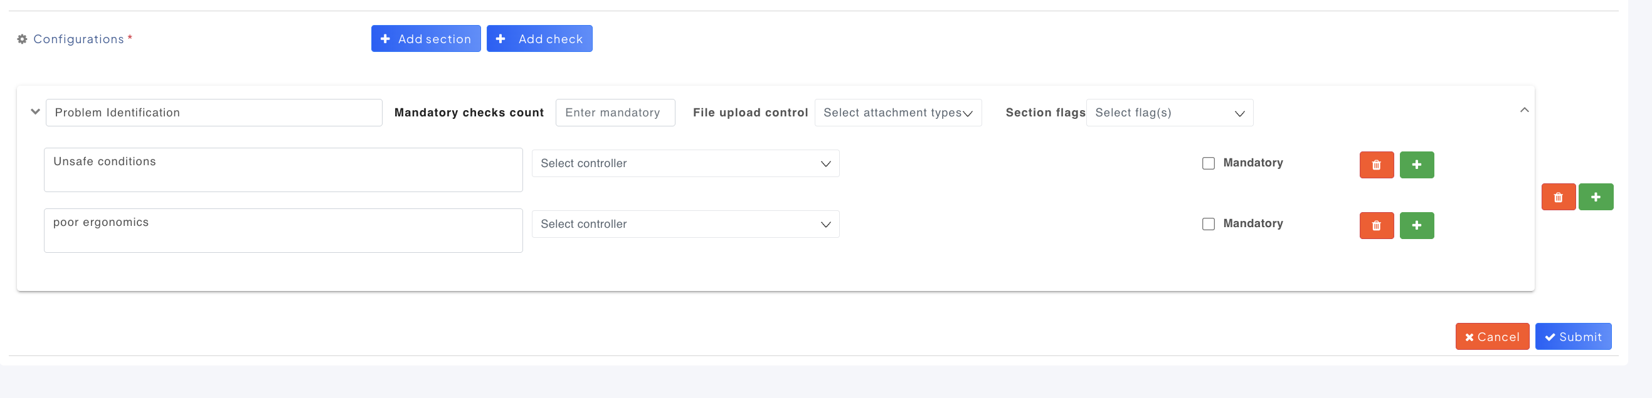Viewport: 1652px width, 398px height.
Task: Open Section flags dropdown
Action: coord(1169,113)
